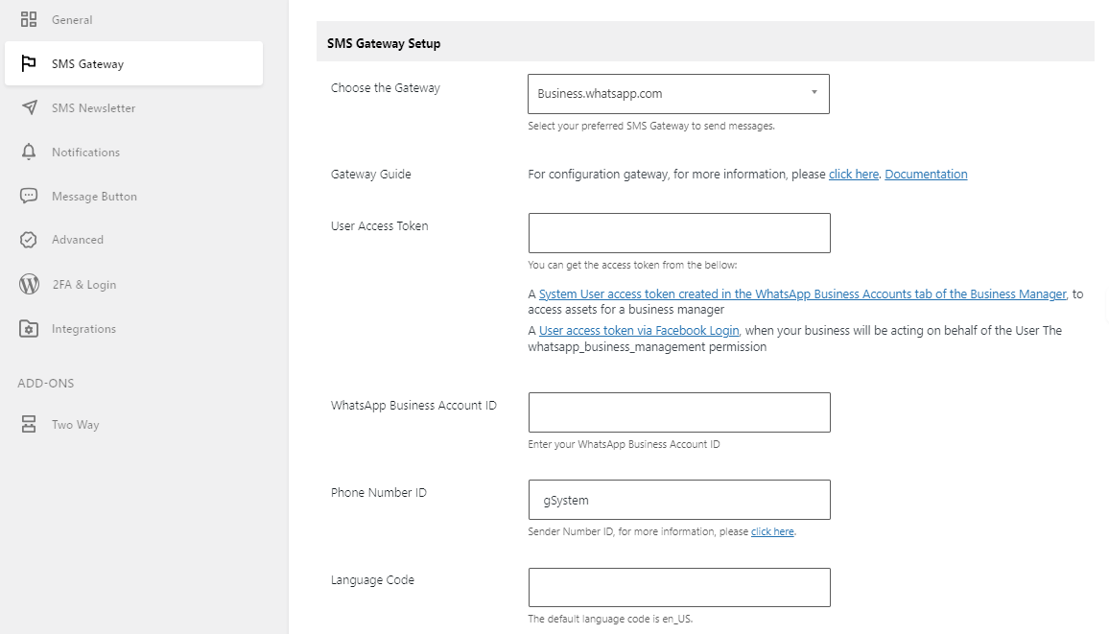The image size is (1109, 634).
Task: Focus the User Access Token field
Action: click(x=679, y=233)
